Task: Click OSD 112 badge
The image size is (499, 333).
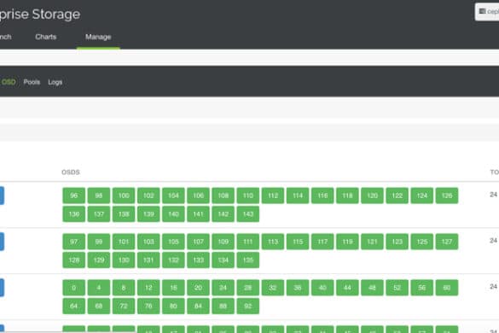Action: [x=273, y=196]
